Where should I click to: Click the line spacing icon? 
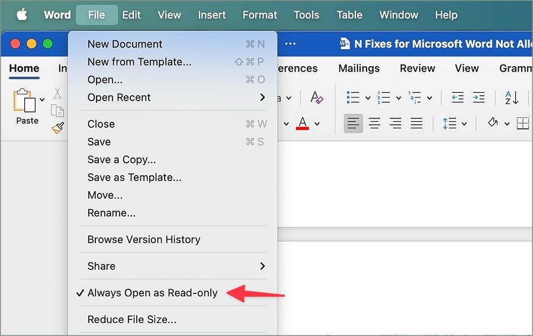(x=449, y=123)
